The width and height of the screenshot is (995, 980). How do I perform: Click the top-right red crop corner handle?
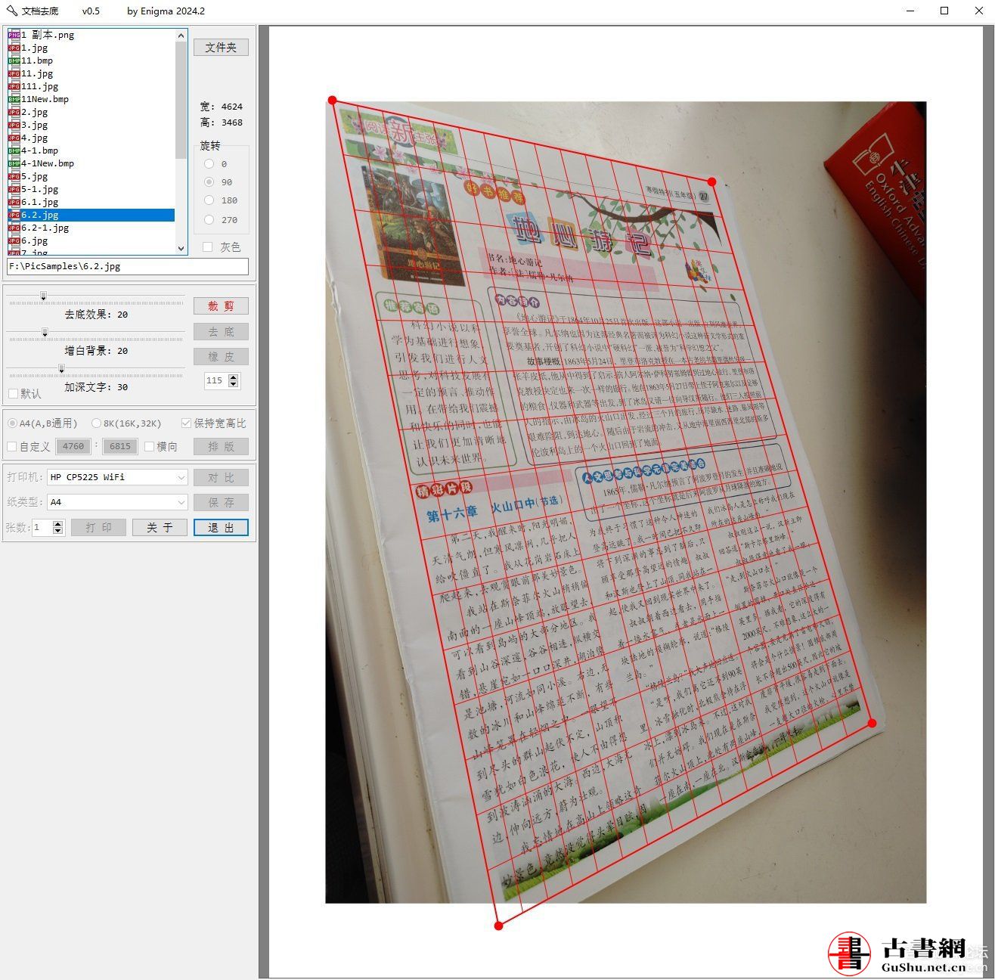click(711, 181)
